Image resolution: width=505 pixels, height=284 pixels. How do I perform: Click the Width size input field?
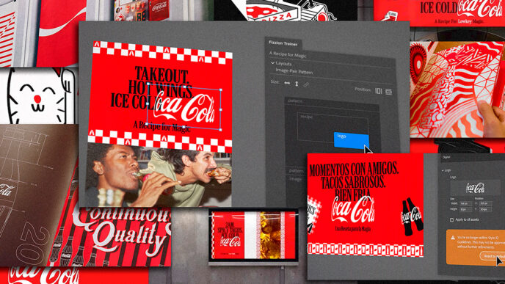pyautogui.click(x=465, y=204)
